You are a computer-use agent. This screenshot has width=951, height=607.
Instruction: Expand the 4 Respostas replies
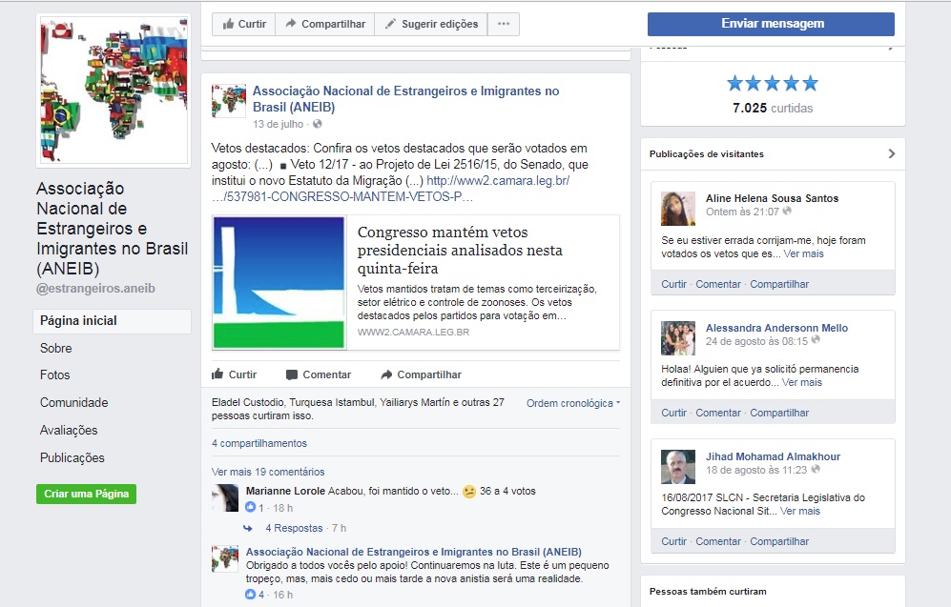[294, 528]
